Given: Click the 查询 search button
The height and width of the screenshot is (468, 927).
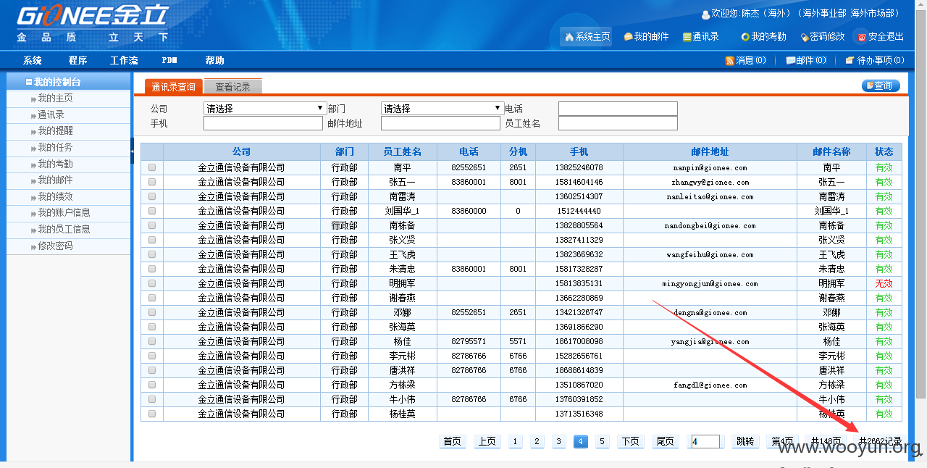Looking at the screenshot, I should coord(881,85).
